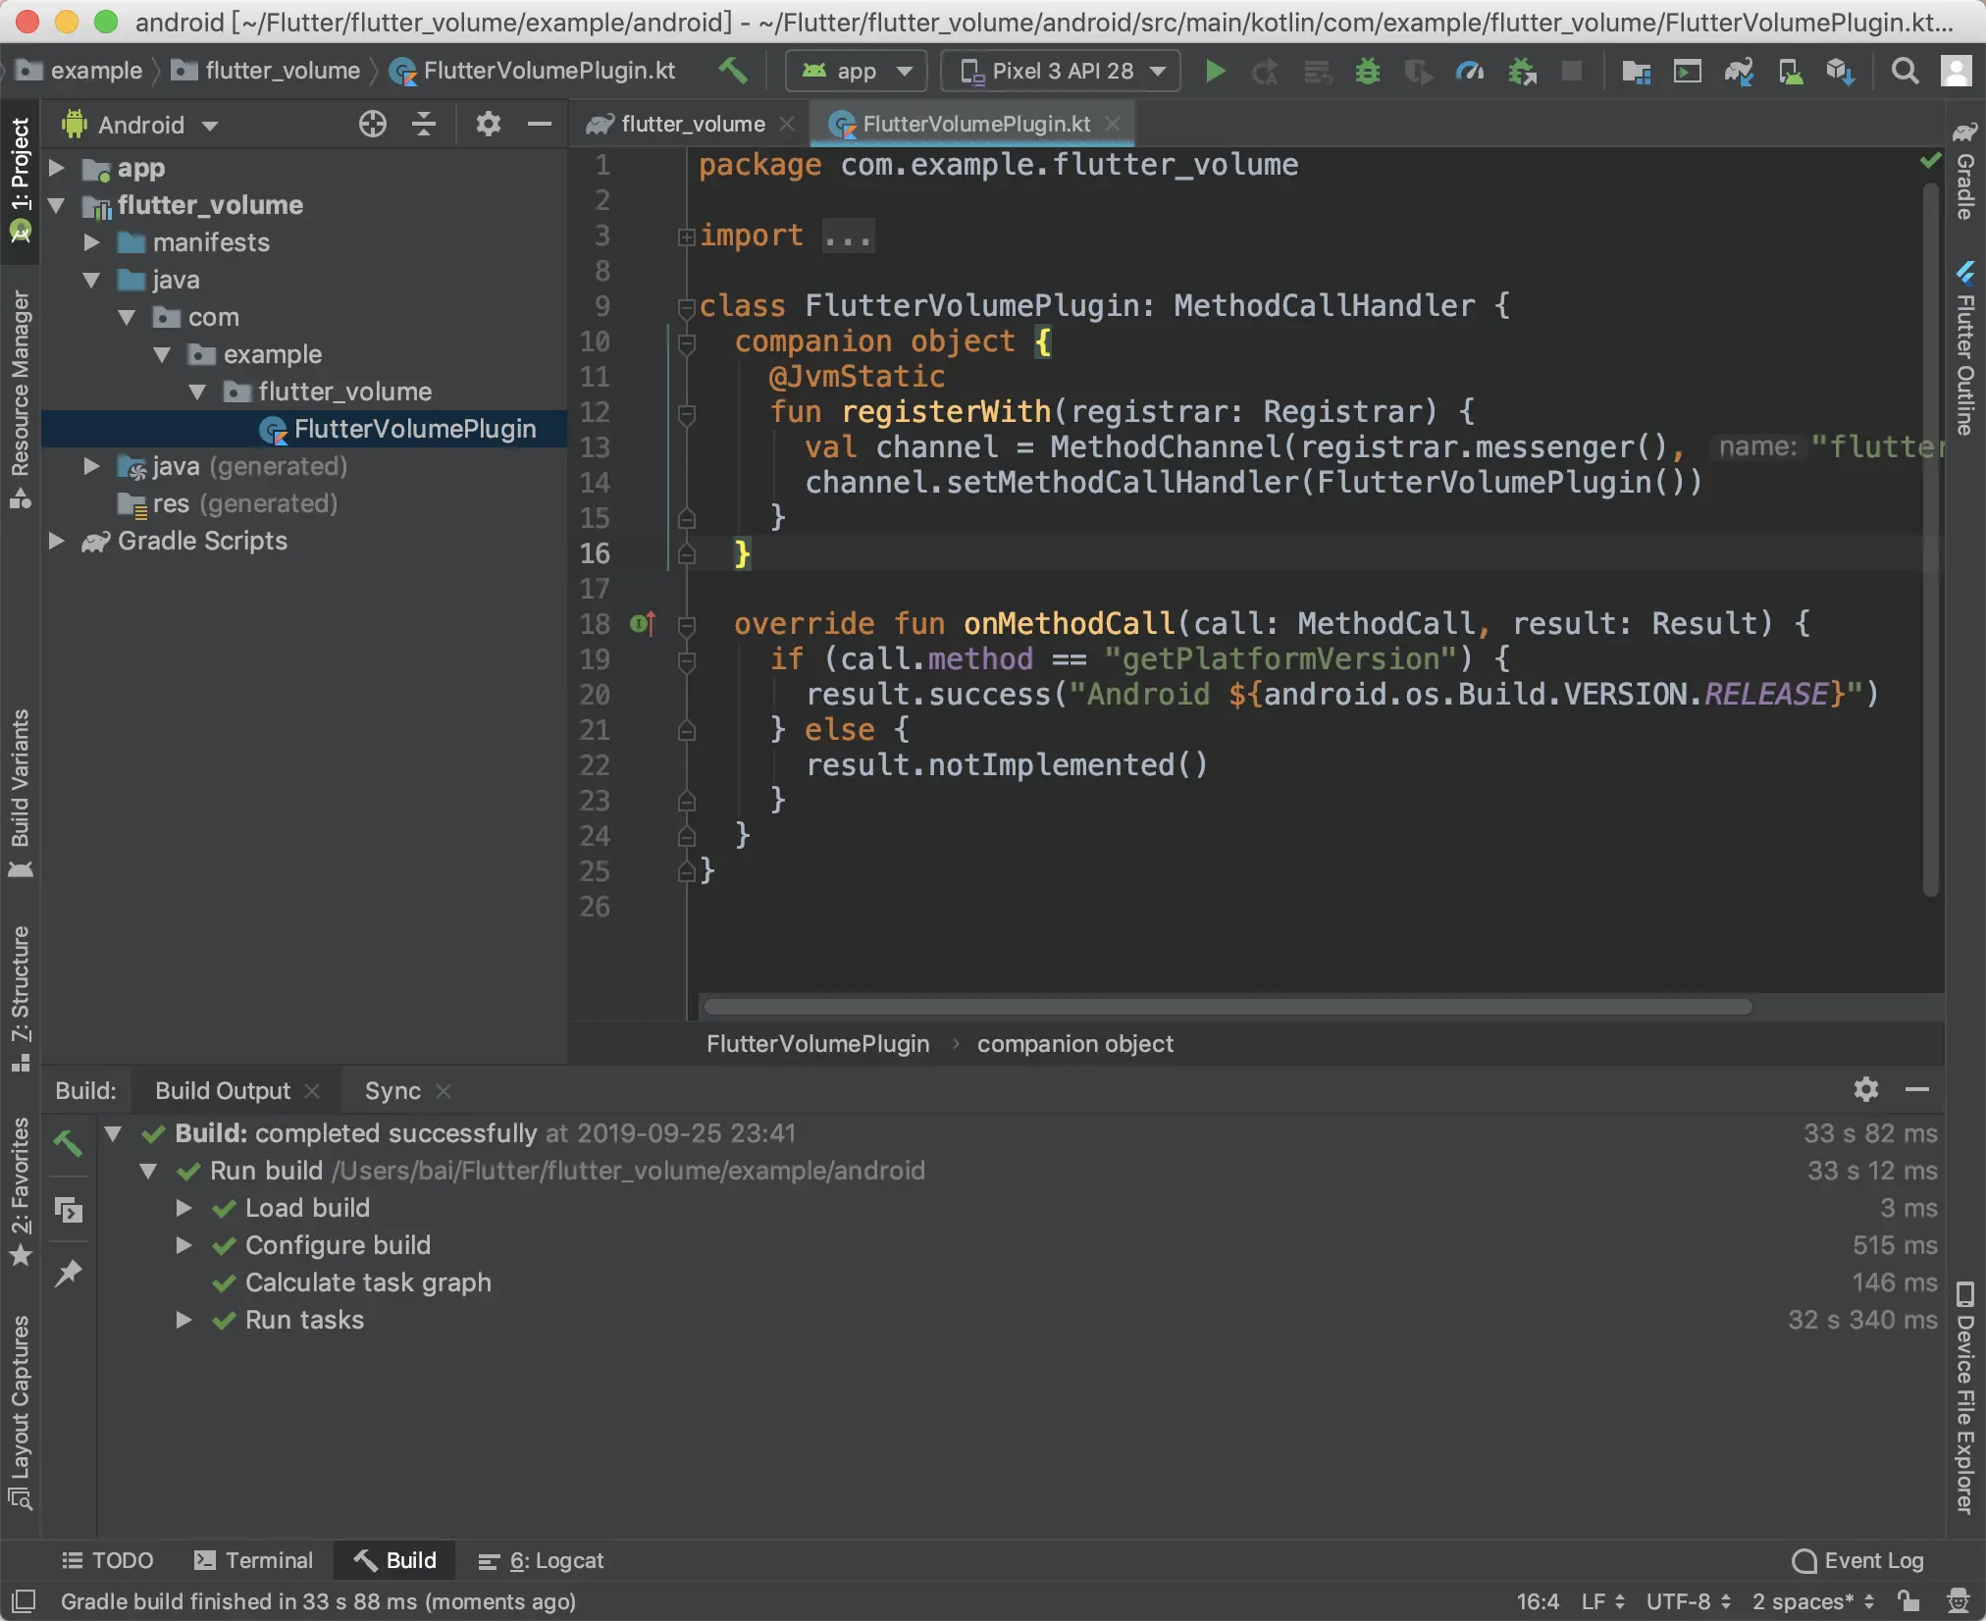
Task: Open the Pixel 3 API 28 device dropdown
Action: 1061,71
